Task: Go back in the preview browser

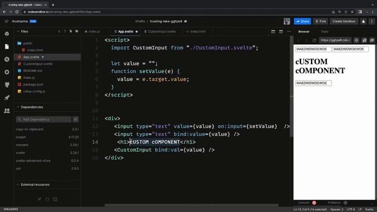Action: [x=299, y=40]
